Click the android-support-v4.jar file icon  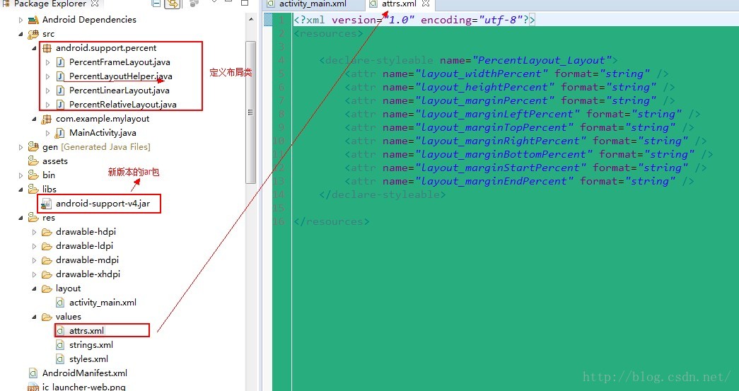point(47,204)
